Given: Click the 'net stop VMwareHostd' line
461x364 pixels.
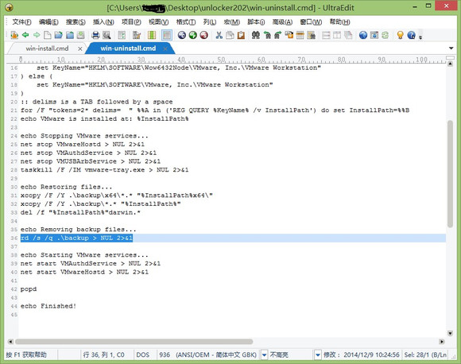Looking at the screenshot, I should pos(83,145).
